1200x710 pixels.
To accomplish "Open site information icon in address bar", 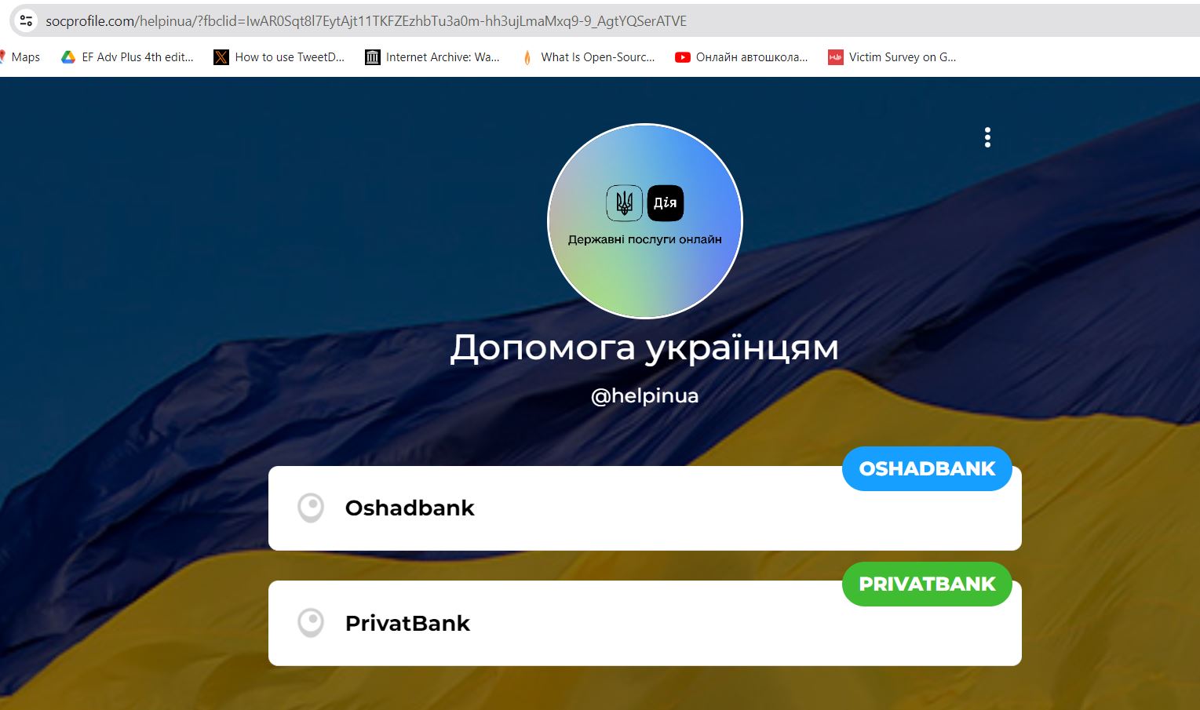I will (x=26, y=21).
